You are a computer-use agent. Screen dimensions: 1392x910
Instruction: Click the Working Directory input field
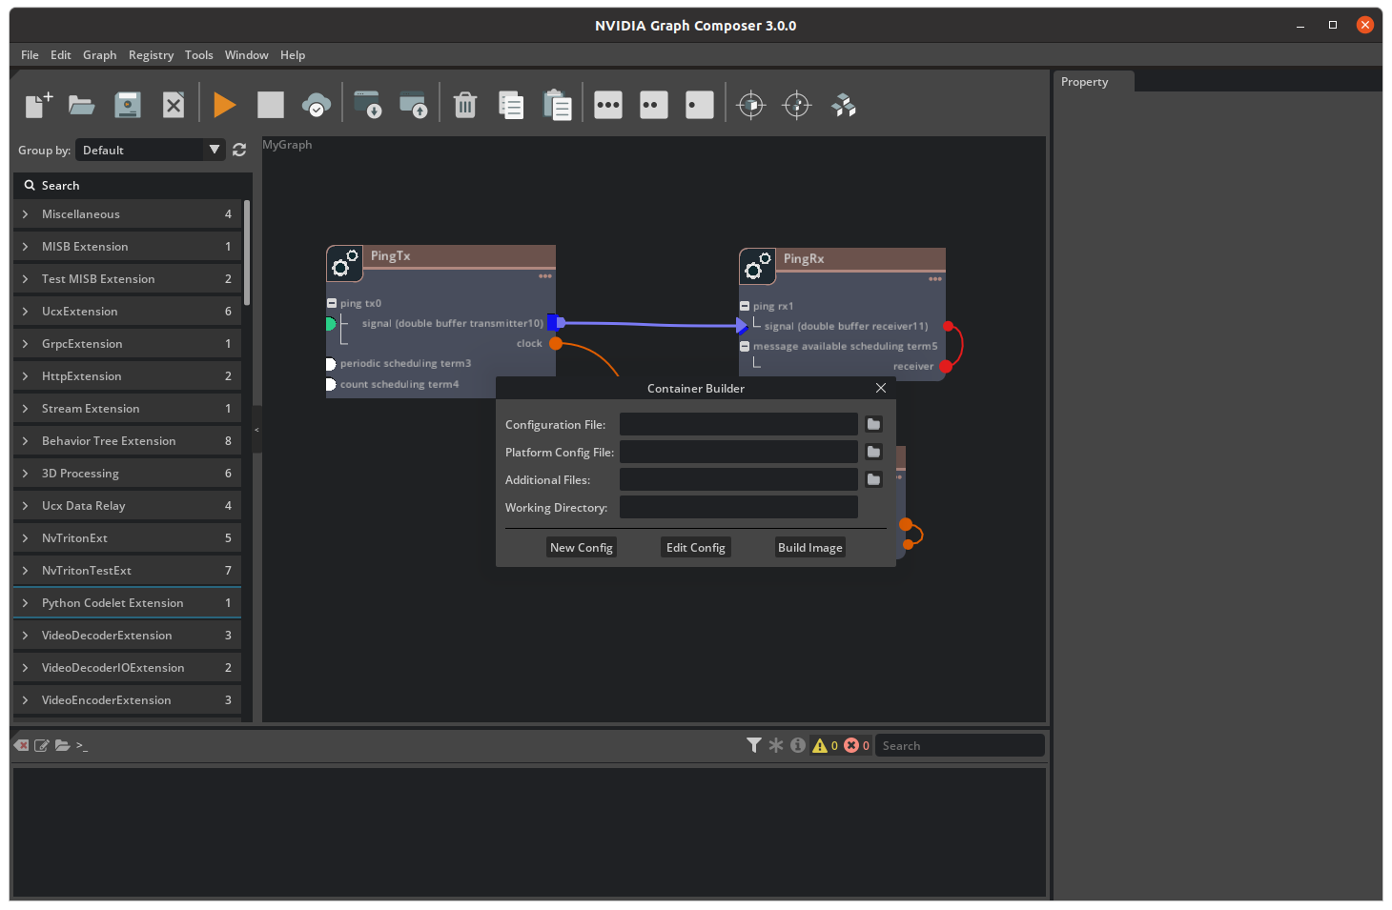pos(739,507)
